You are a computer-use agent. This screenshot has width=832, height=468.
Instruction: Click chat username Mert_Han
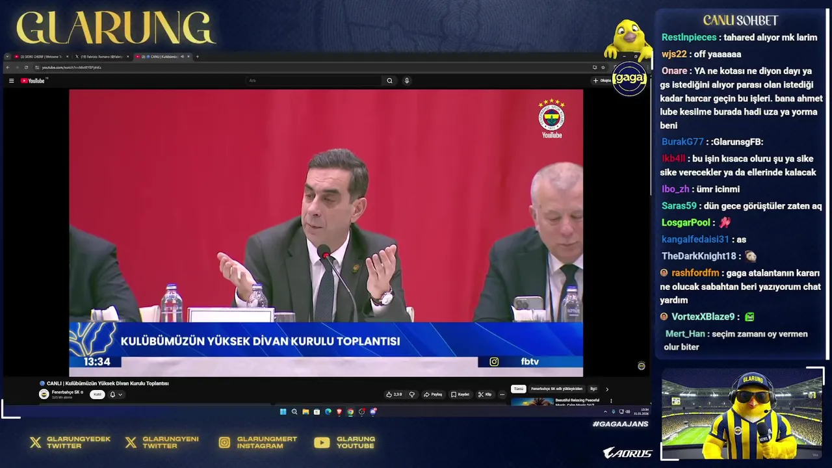pyautogui.click(x=685, y=334)
